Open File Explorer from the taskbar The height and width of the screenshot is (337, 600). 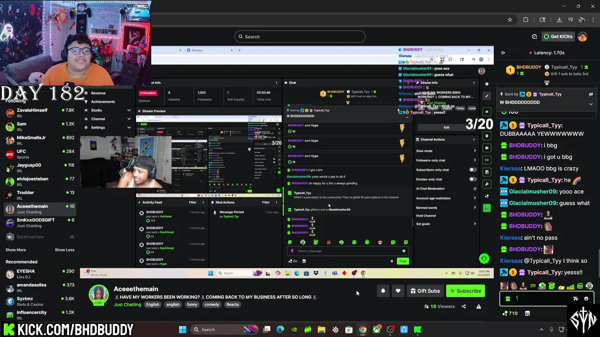tap(322, 330)
